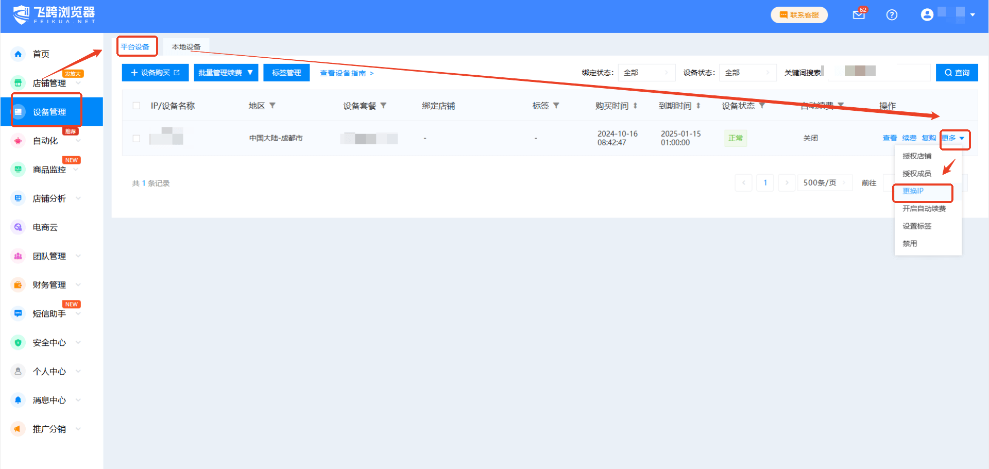Switch to the 本地设备 tab
This screenshot has height=469, width=989.
(x=185, y=46)
